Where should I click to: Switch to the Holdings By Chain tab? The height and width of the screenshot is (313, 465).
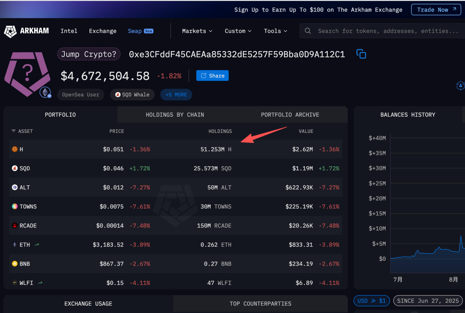click(x=175, y=115)
